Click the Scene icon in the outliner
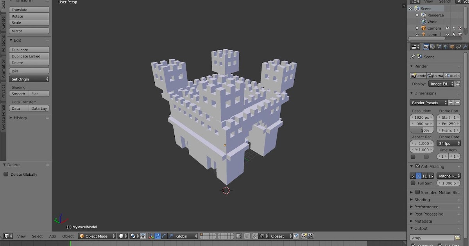Screen dimensions: 469x246 coord(417,8)
